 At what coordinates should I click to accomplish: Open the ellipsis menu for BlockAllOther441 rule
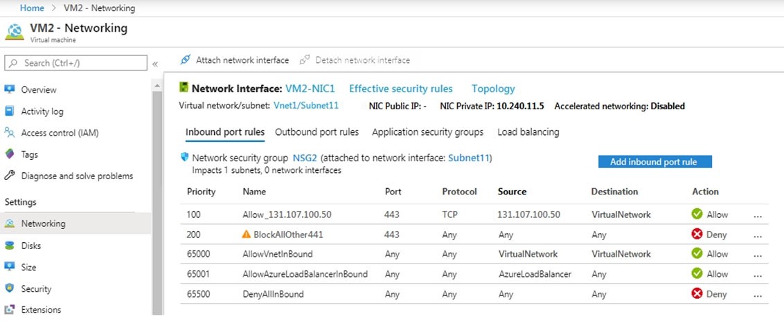[758, 235]
